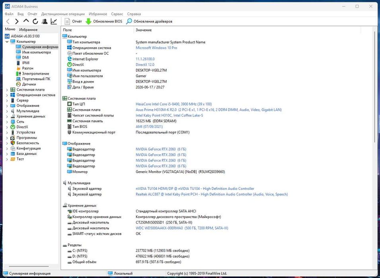Switch to the Меню tab
Image resolution: width=380 pixels, height=278 pixels.
10,29
